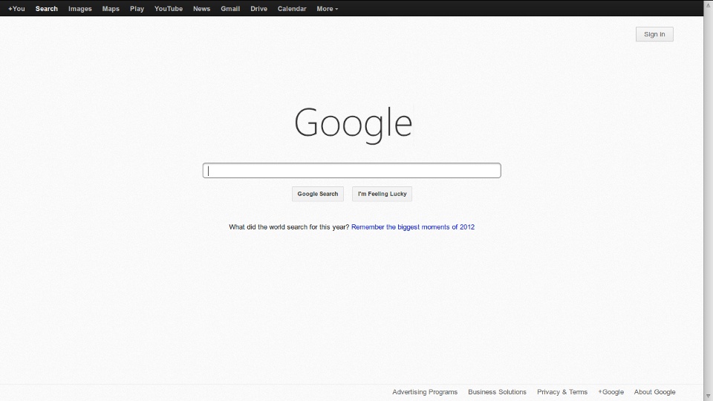Viewport: 713px width, 401px height.
Task: Open Calendar from the top bar
Action: coord(292,9)
